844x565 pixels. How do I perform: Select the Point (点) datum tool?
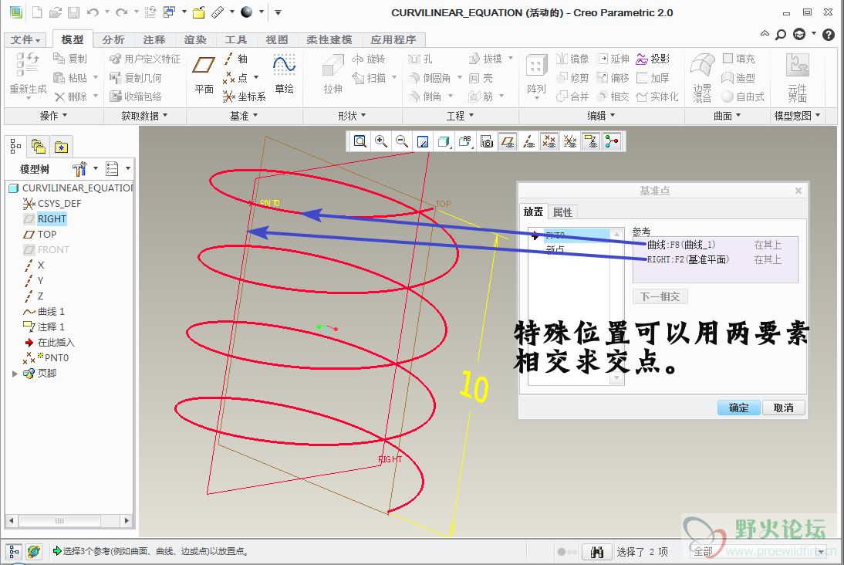point(235,77)
